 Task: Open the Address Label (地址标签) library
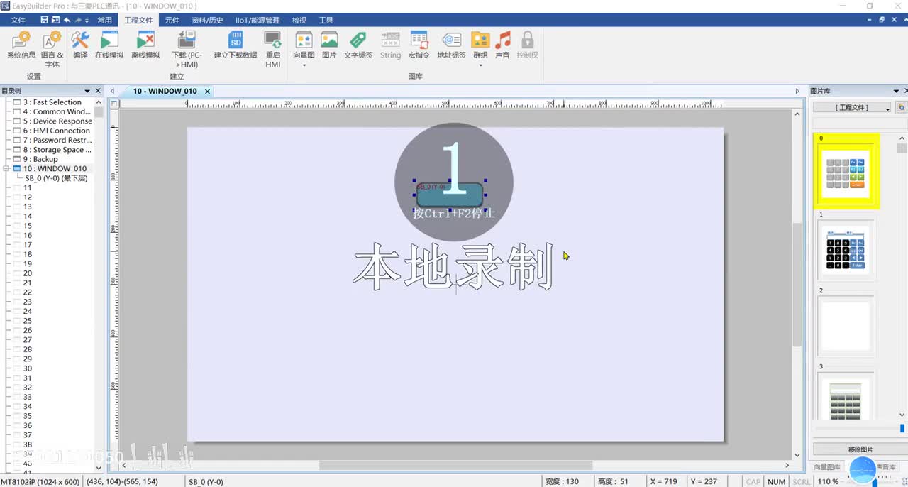point(451,45)
